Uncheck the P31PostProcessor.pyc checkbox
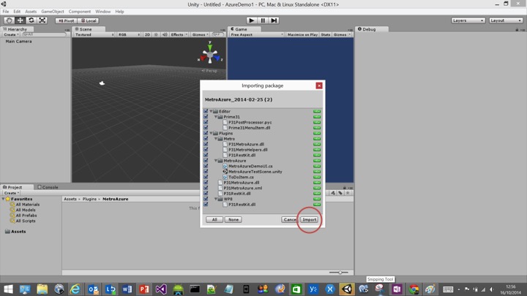This screenshot has width=527, height=296. pos(206,122)
